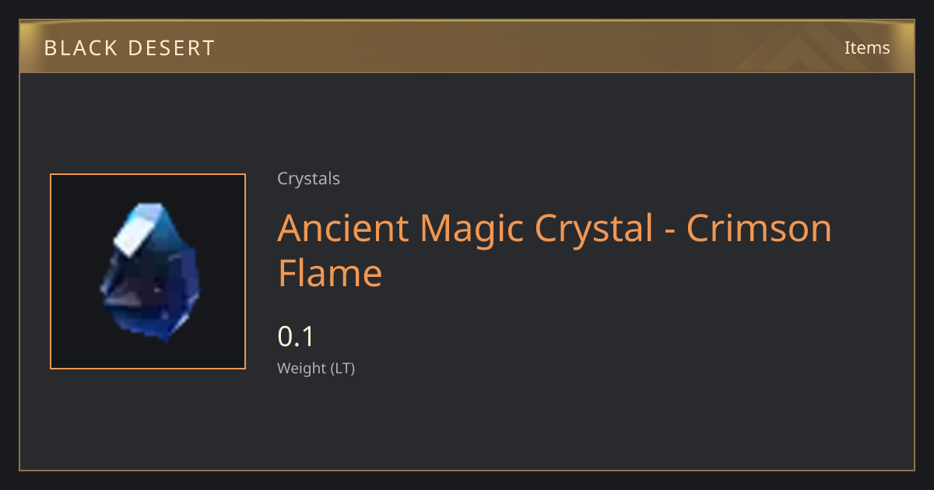The image size is (934, 490).
Task: Click the blue crystal item icon
Action: pos(150,272)
